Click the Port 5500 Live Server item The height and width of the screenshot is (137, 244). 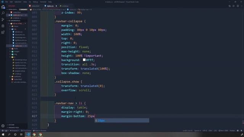[x=223, y=131]
